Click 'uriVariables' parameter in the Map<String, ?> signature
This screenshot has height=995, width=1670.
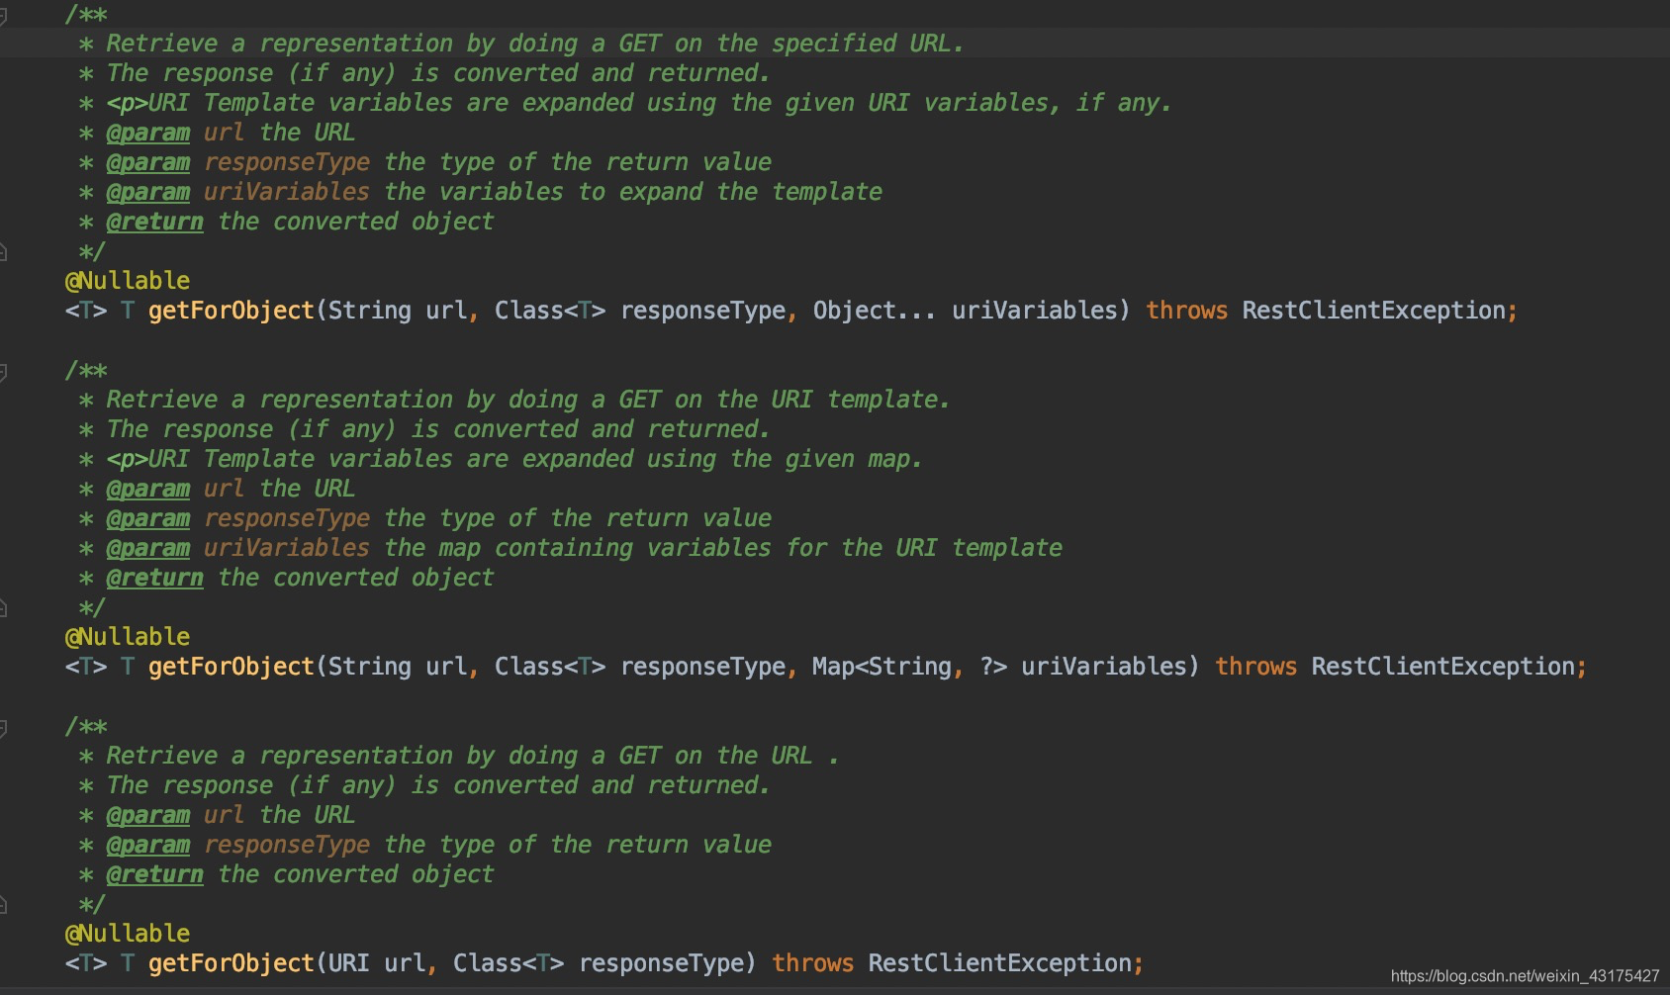pyautogui.click(x=1103, y=667)
